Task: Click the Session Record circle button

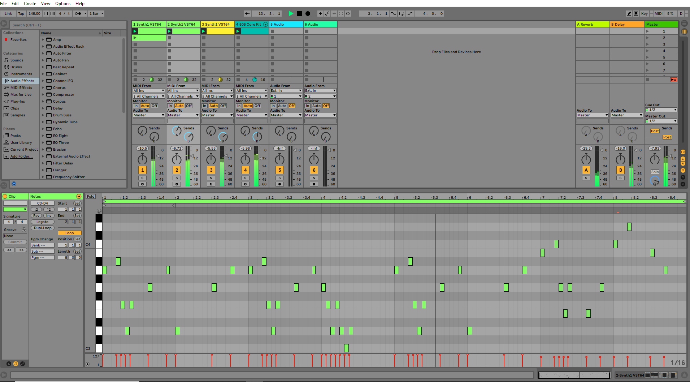Action: (x=348, y=13)
